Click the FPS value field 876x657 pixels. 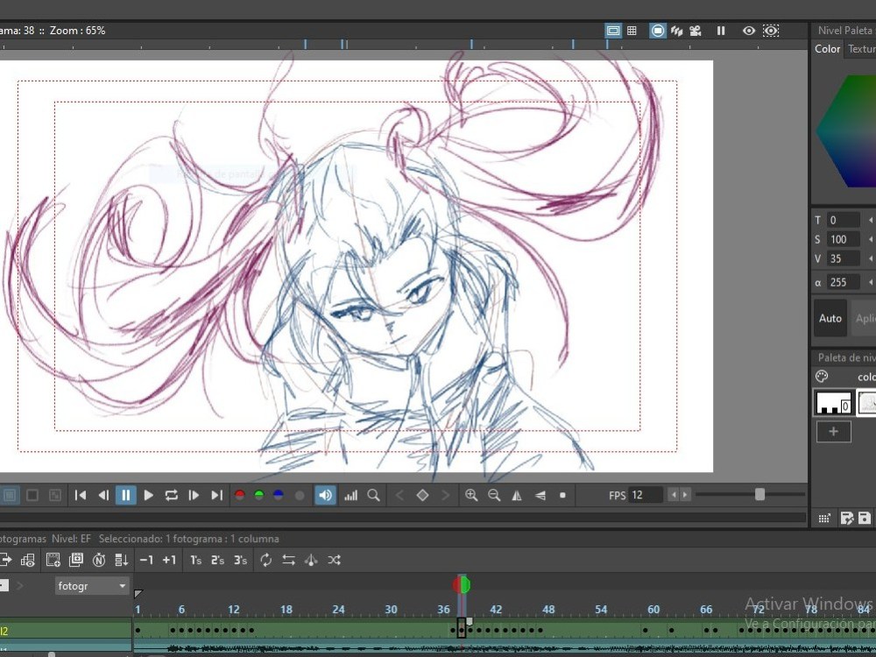point(646,495)
